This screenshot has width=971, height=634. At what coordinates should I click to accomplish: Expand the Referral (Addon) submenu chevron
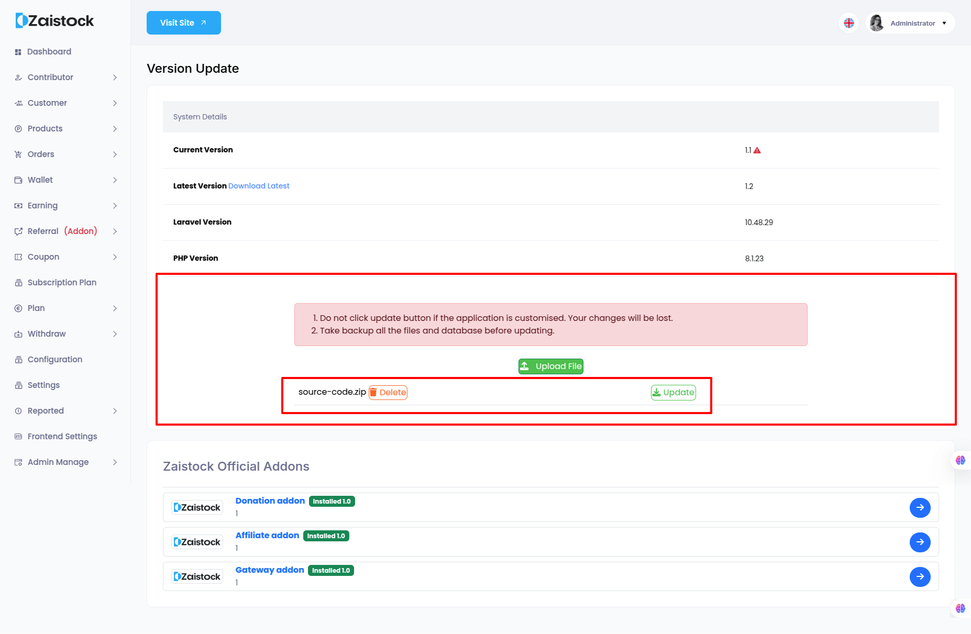click(115, 231)
